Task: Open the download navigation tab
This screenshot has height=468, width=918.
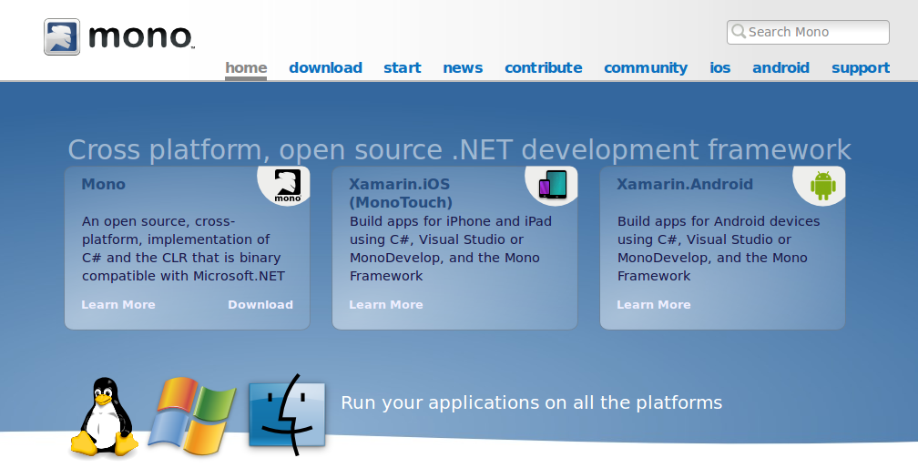Action: point(325,68)
